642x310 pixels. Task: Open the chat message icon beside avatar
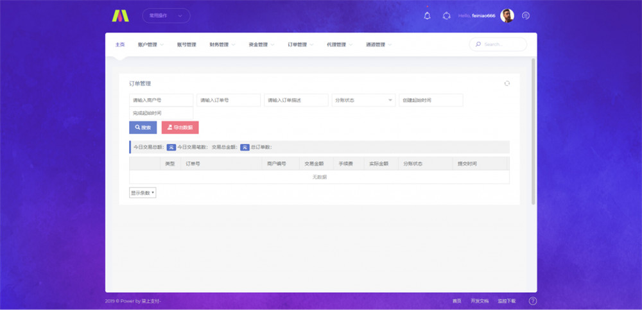click(x=526, y=15)
